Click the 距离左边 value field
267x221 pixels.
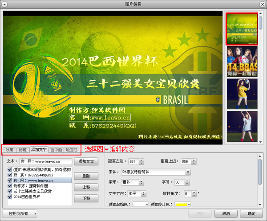pyautogui.click(x=133, y=161)
